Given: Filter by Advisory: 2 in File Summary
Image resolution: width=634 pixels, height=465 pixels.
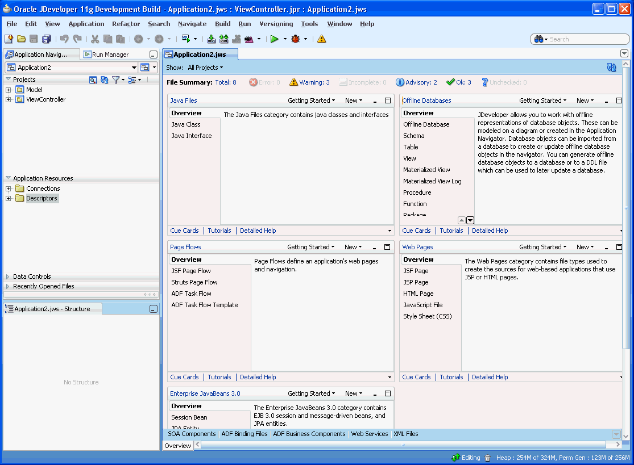Looking at the screenshot, I should point(416,82).
